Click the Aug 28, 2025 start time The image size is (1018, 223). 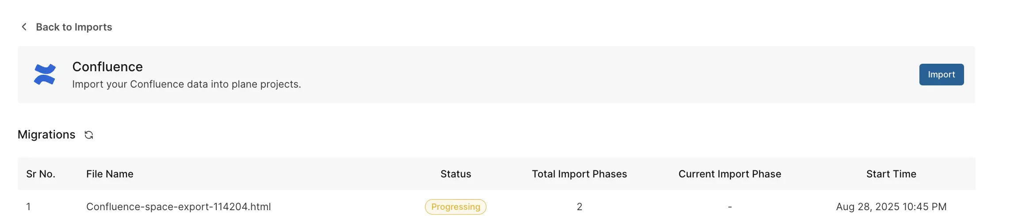(x=891, y=207)
